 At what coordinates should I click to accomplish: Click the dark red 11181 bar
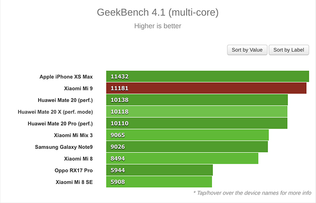pos(206,88)
